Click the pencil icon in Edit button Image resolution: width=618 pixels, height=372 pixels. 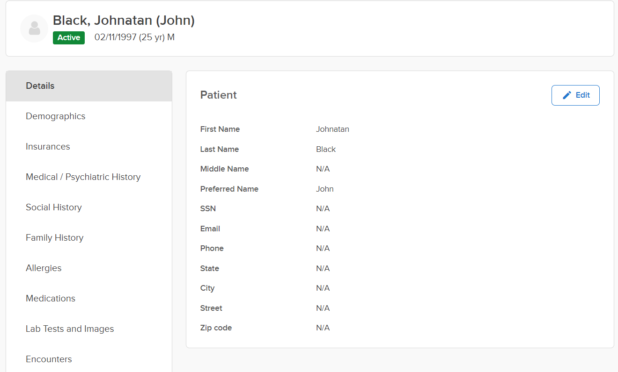pyautogui.click(x=566, y=95)
